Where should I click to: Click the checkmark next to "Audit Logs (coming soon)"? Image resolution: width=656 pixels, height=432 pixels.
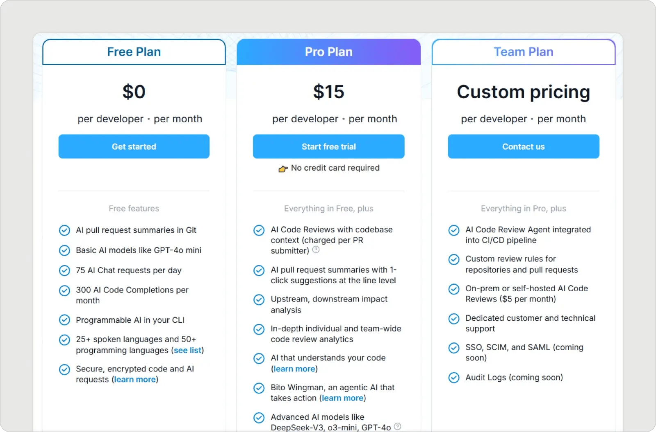click(454, 378)
